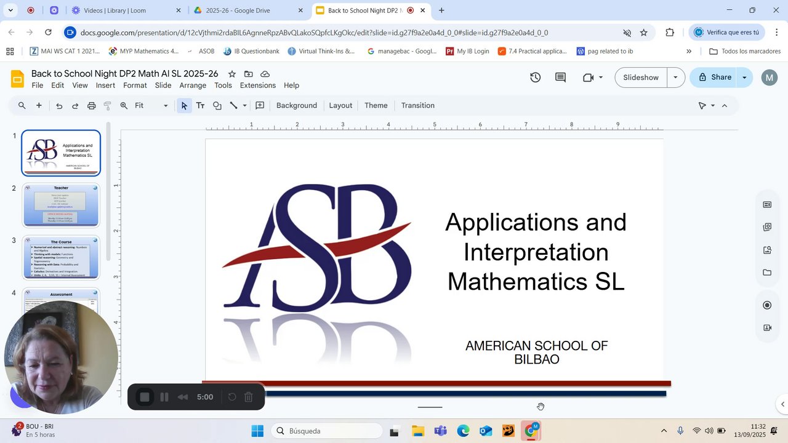Restart the Loom recording

(x=232, y=397)
